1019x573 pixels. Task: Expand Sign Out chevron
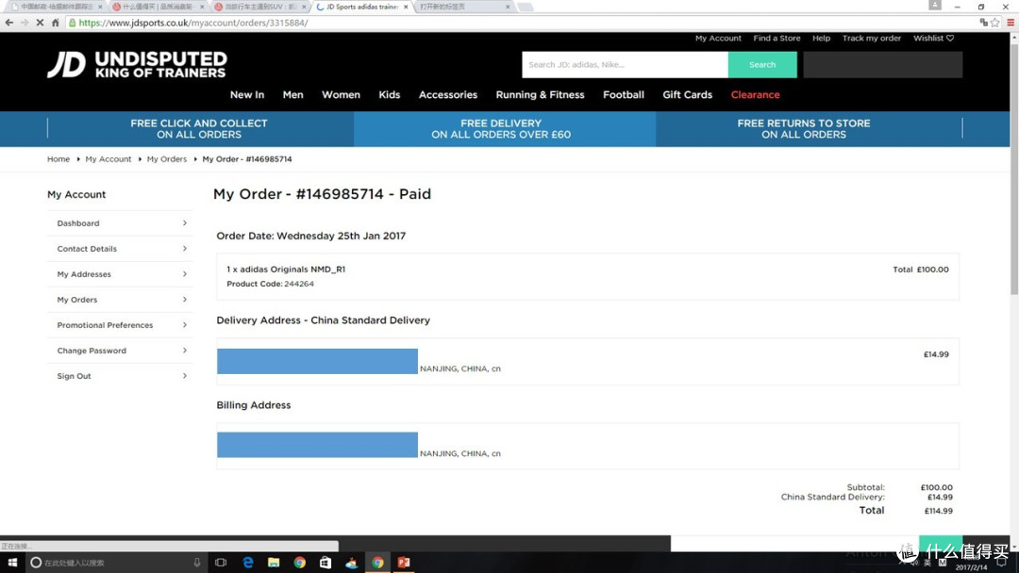(185, 376)
